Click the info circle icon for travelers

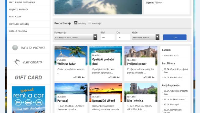(15, 48)
